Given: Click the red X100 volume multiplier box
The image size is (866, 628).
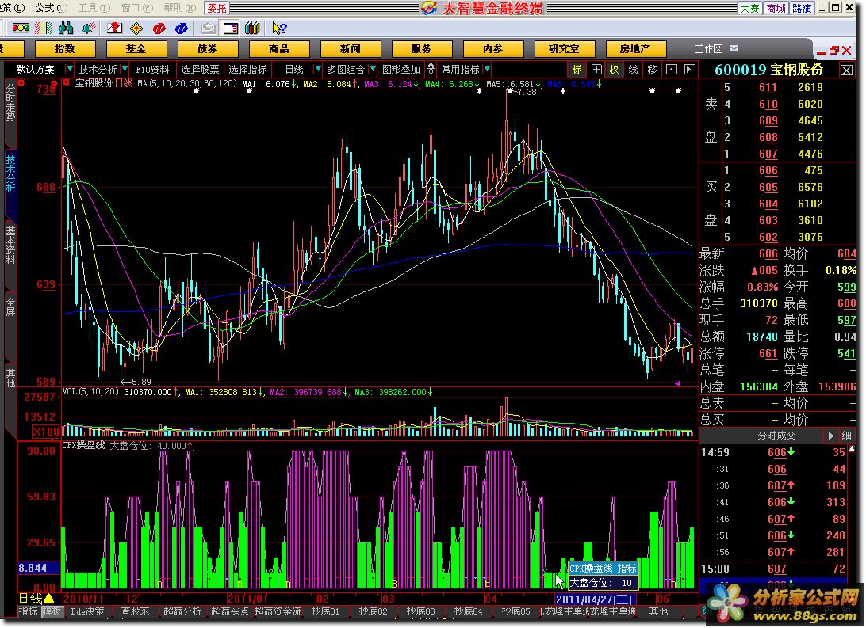Looking at the screenshot, I should tap(45, 432).
